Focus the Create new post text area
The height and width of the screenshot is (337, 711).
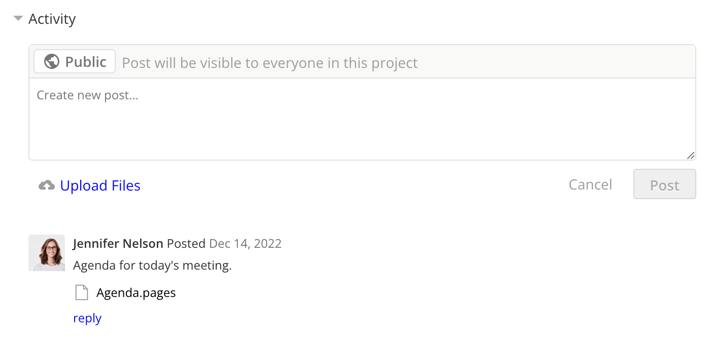(x=362, y=119)
